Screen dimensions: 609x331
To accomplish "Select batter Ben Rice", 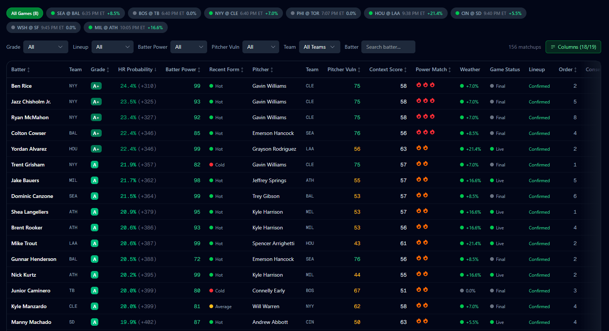I will 21,86.
